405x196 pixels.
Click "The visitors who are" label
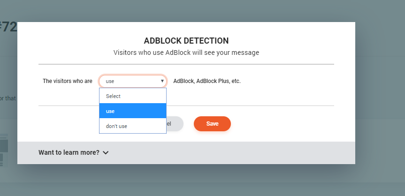(68, 81)
